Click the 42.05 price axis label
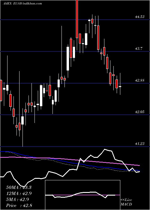The width and height of the screenshot is (150, 210). (x=140, y=112)
